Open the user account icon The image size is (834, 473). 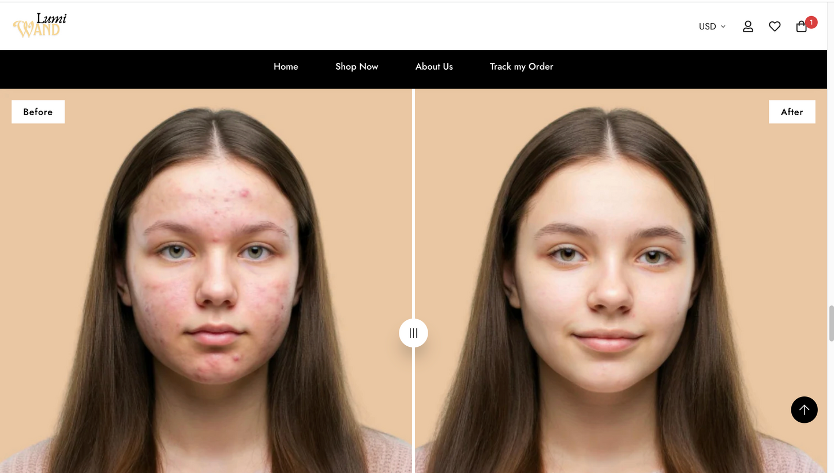748,27
